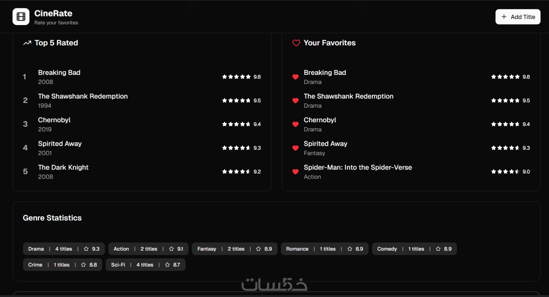Click stars on favorite Shawshank Redemption Drama
Viewport: 549px width, 297px height.
point(505,101)
